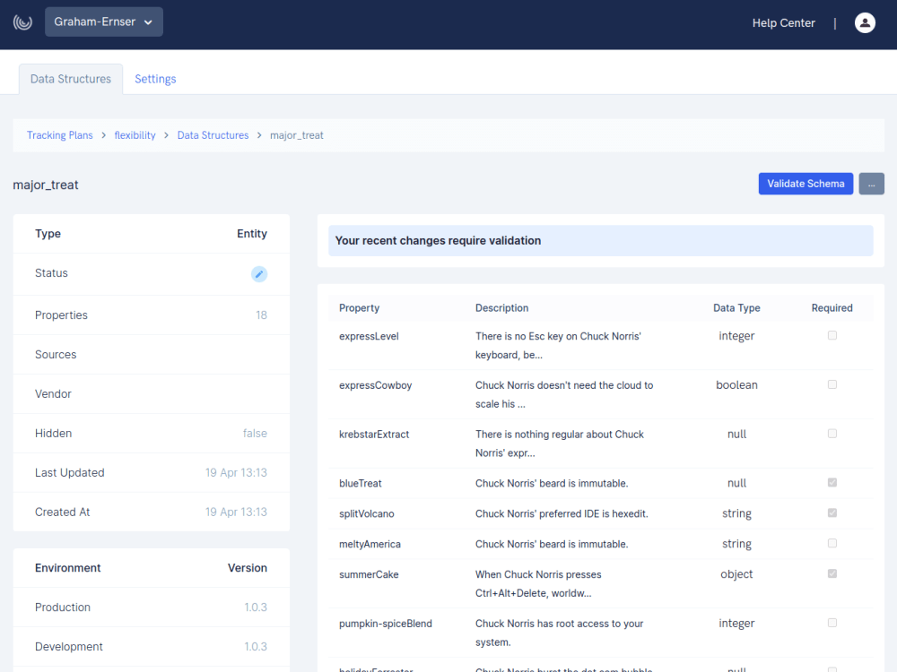897x672 pixels.
Task: Click the Vendor row label
Action: 53,394
